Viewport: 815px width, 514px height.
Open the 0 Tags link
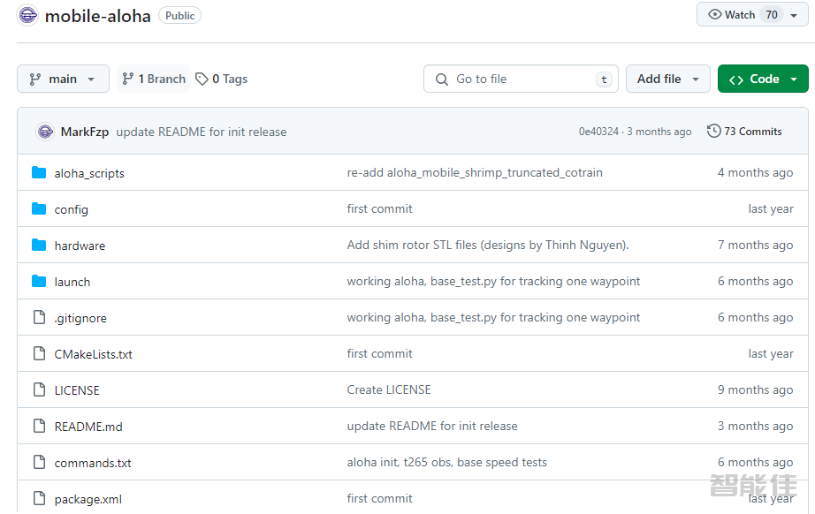coord(222,79)
